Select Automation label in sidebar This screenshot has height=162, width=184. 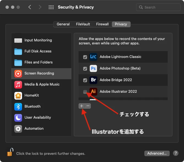[34, 129]
